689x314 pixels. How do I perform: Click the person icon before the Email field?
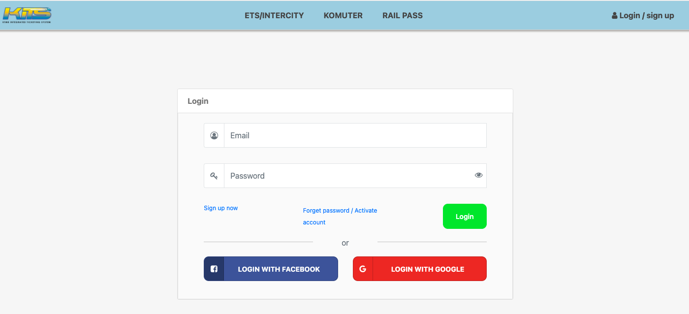click(x=214, y=135)
